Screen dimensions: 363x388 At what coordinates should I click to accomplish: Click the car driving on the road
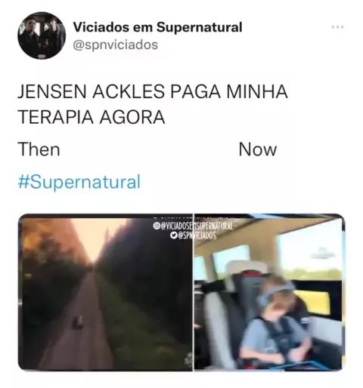click(77, 322)
